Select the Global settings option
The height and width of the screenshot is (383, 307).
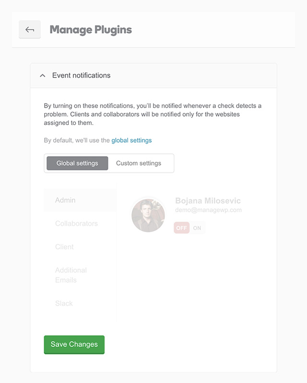[x=77, y=163]
